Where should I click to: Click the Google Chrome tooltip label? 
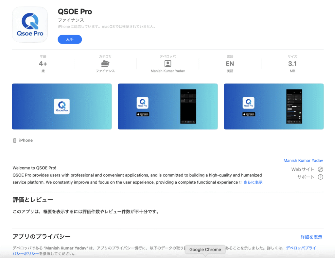205,249
